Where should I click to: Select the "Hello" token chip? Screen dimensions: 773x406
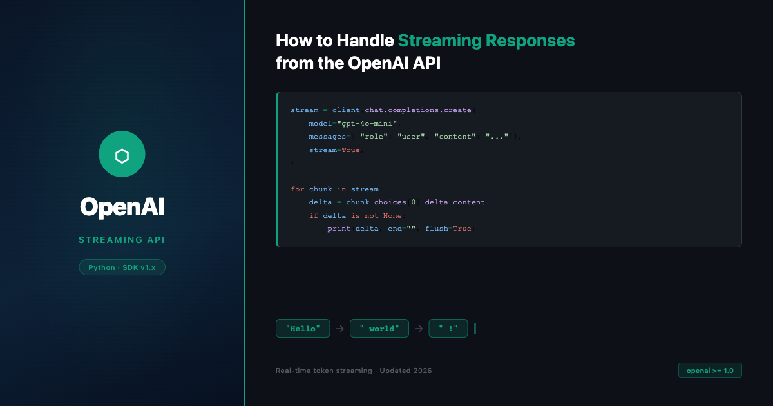[x=303, y=329]
